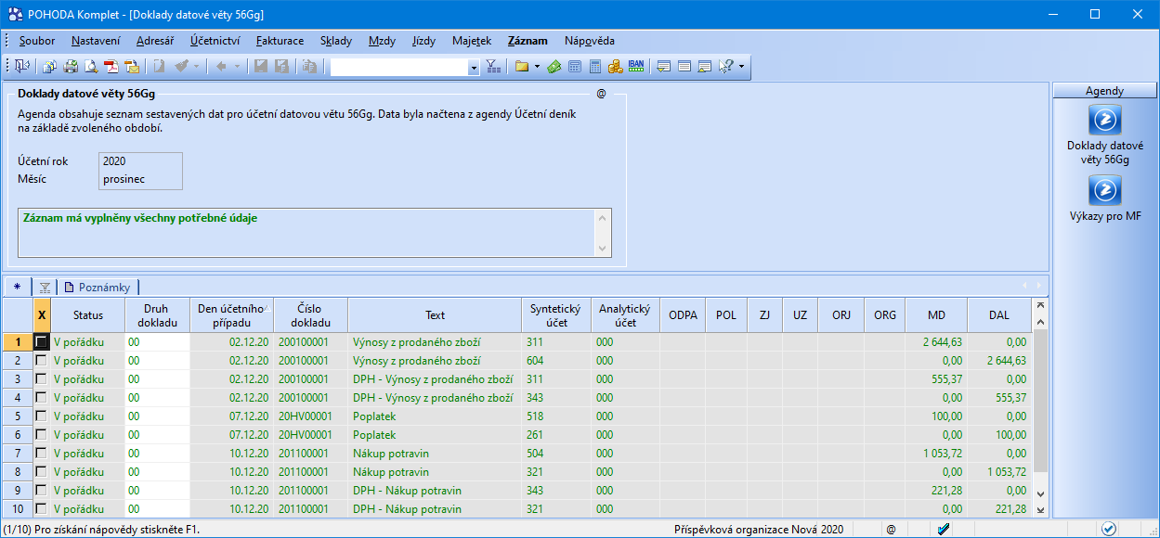The width and height of the screenshot is (1160, 538).
Task: Click the POHODA application icon in title bar
Action: (16, 14)
